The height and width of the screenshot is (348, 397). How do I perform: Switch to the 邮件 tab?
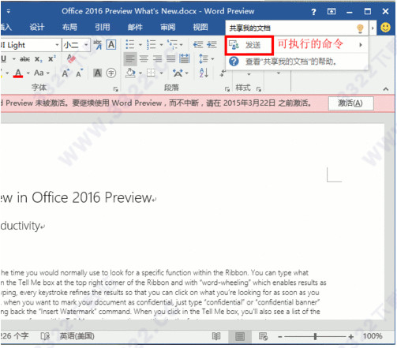point(135,27)
